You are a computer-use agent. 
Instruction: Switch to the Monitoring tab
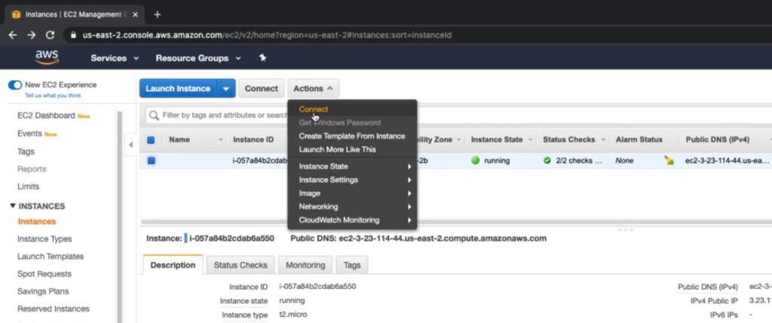(305, 265)
